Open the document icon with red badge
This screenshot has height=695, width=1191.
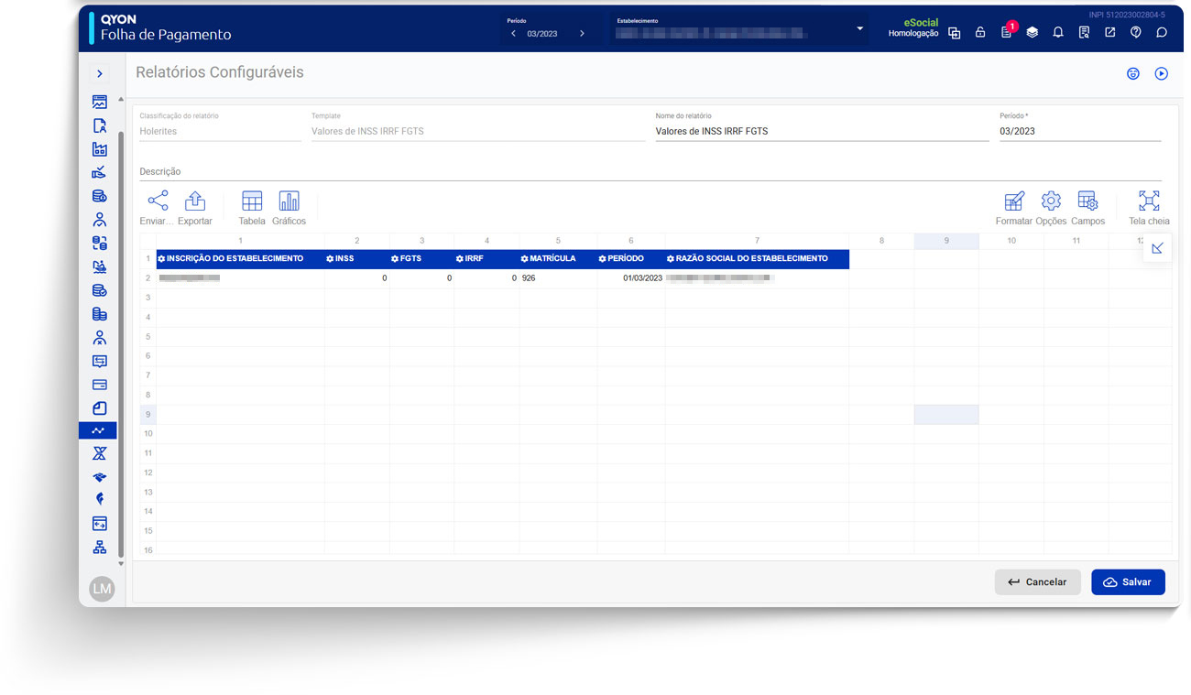click(x=1006, y=32)
